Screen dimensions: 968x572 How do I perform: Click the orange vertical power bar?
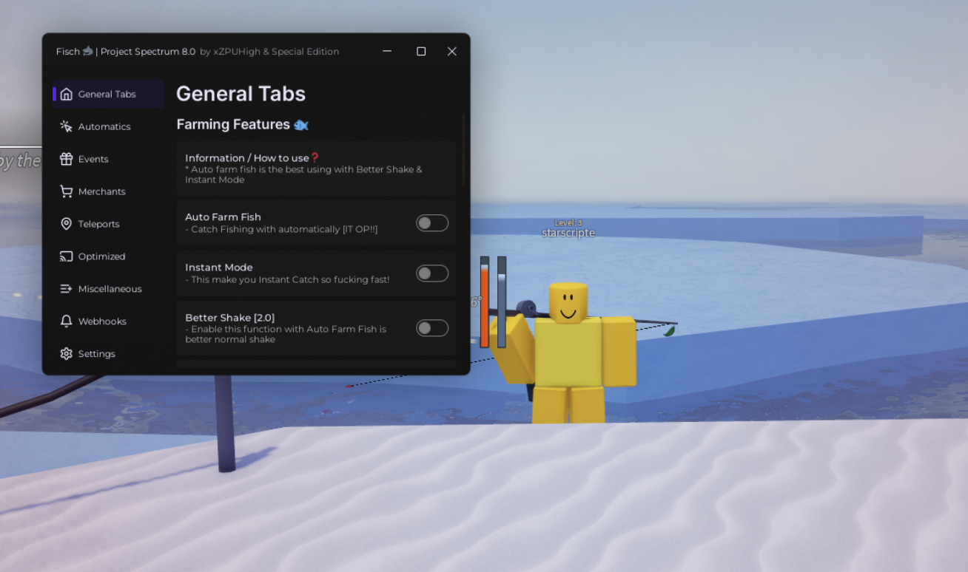tap(485, 303)
